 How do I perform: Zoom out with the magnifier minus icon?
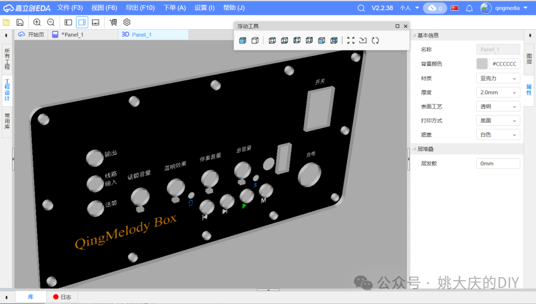51,23
